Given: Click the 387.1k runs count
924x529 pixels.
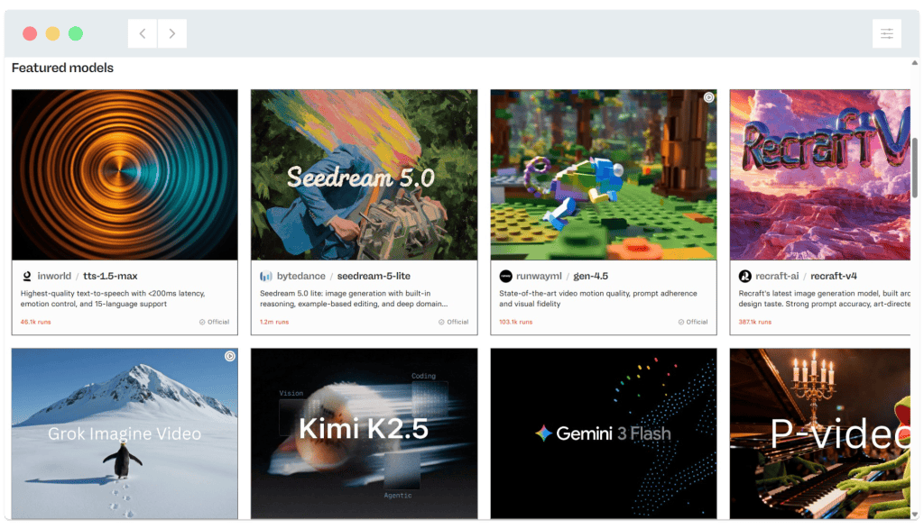Looking at the screenshot, I should click(x=755, y=322).
